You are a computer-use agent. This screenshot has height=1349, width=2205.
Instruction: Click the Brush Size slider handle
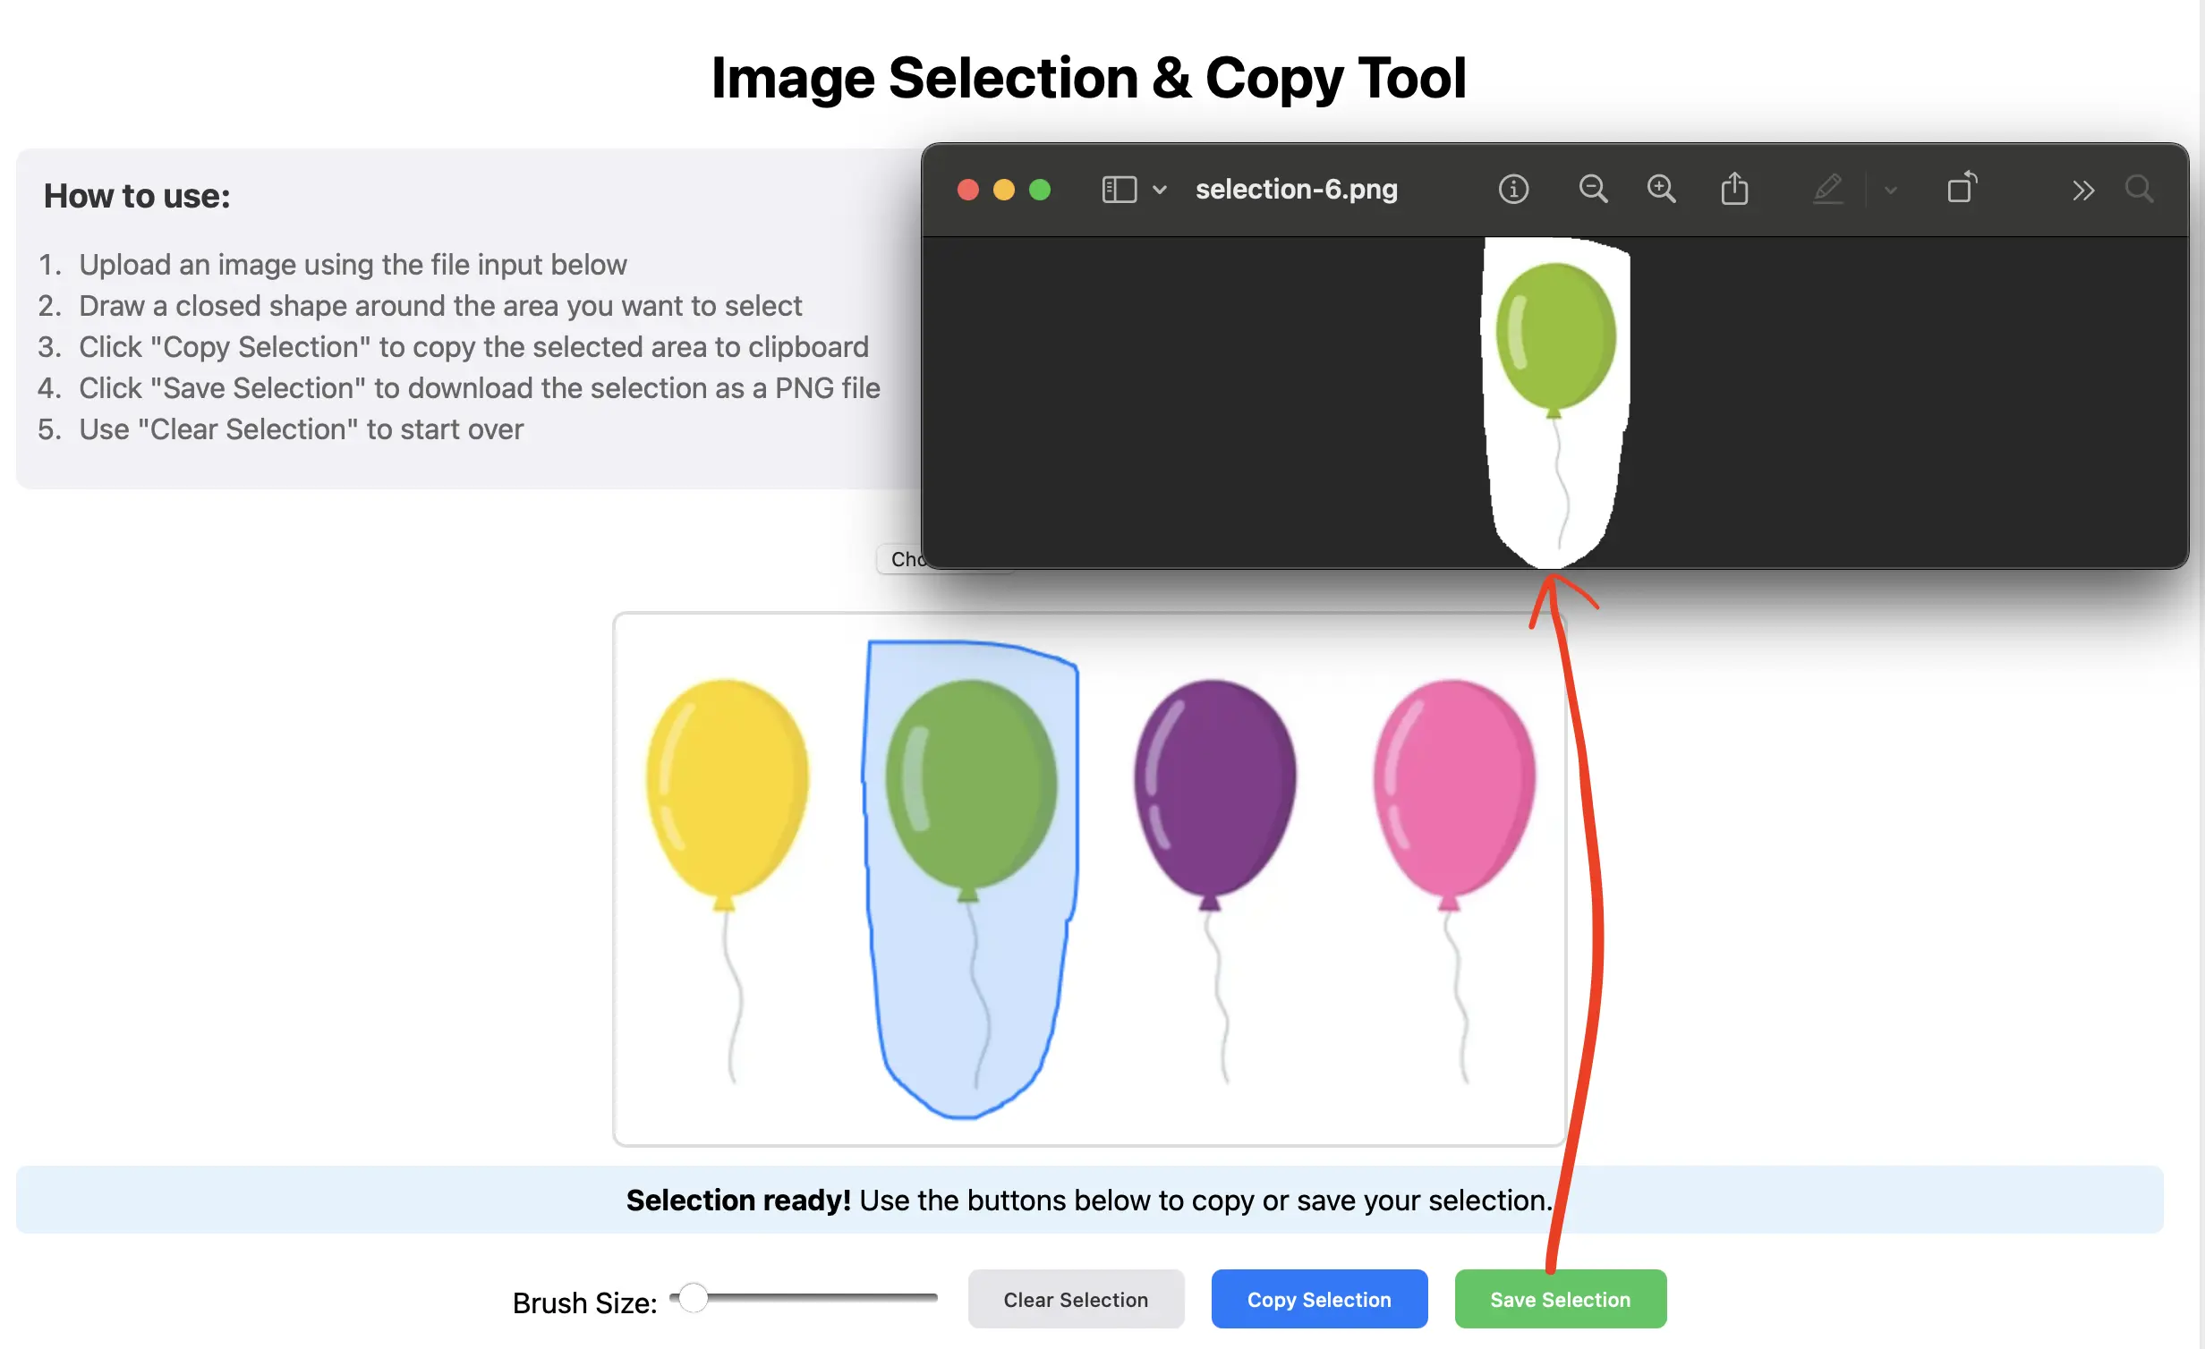coord(693,1297)
